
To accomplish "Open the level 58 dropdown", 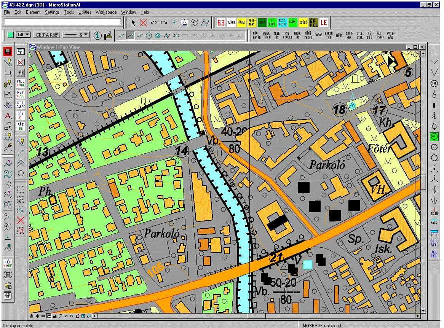I will tap(23, 35).
